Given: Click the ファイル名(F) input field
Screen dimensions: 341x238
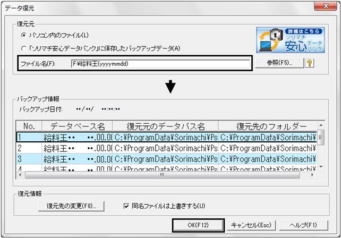Looking at the screenshot, I should tap(160, 64).
